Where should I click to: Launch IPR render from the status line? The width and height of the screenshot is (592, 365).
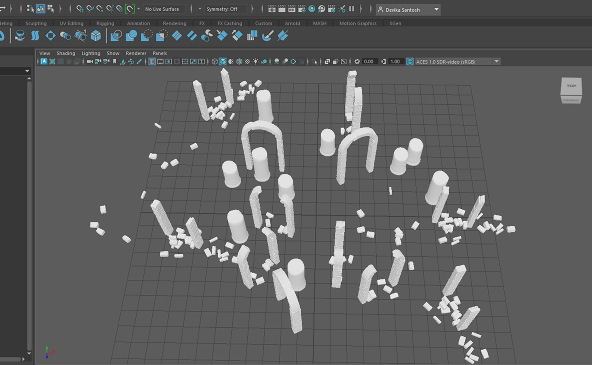291,8
